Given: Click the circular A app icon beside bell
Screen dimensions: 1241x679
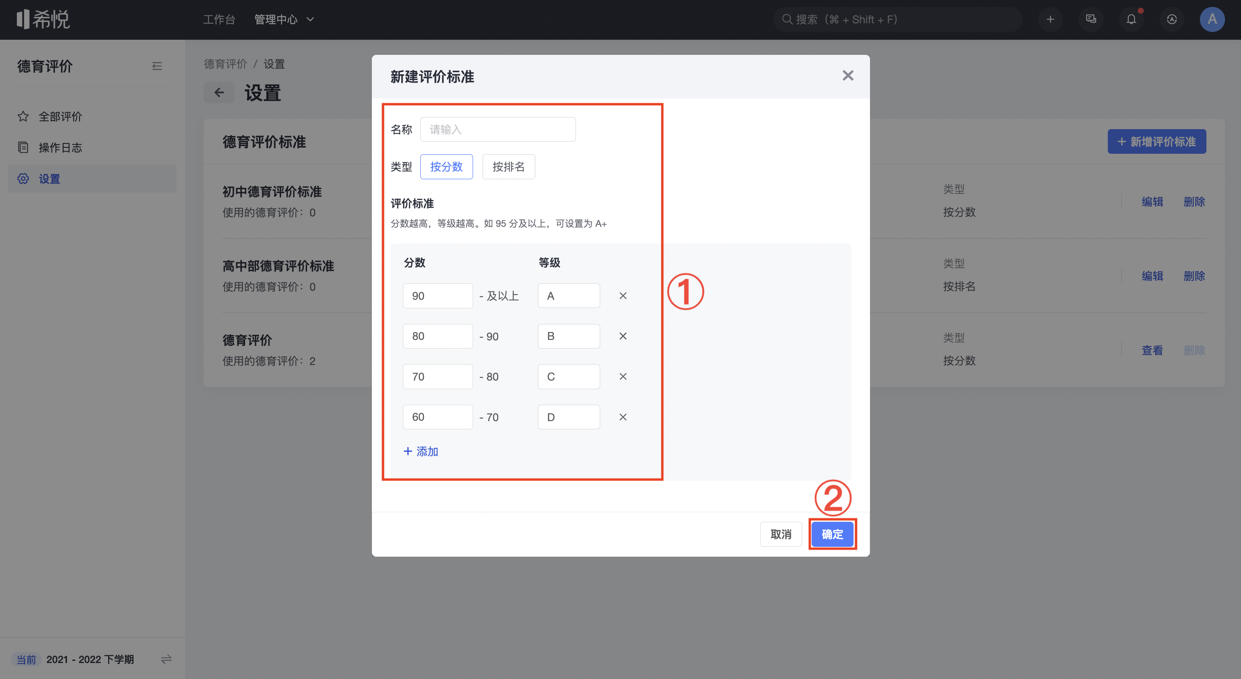Looking at the screenshot, I should [1172, 19].
